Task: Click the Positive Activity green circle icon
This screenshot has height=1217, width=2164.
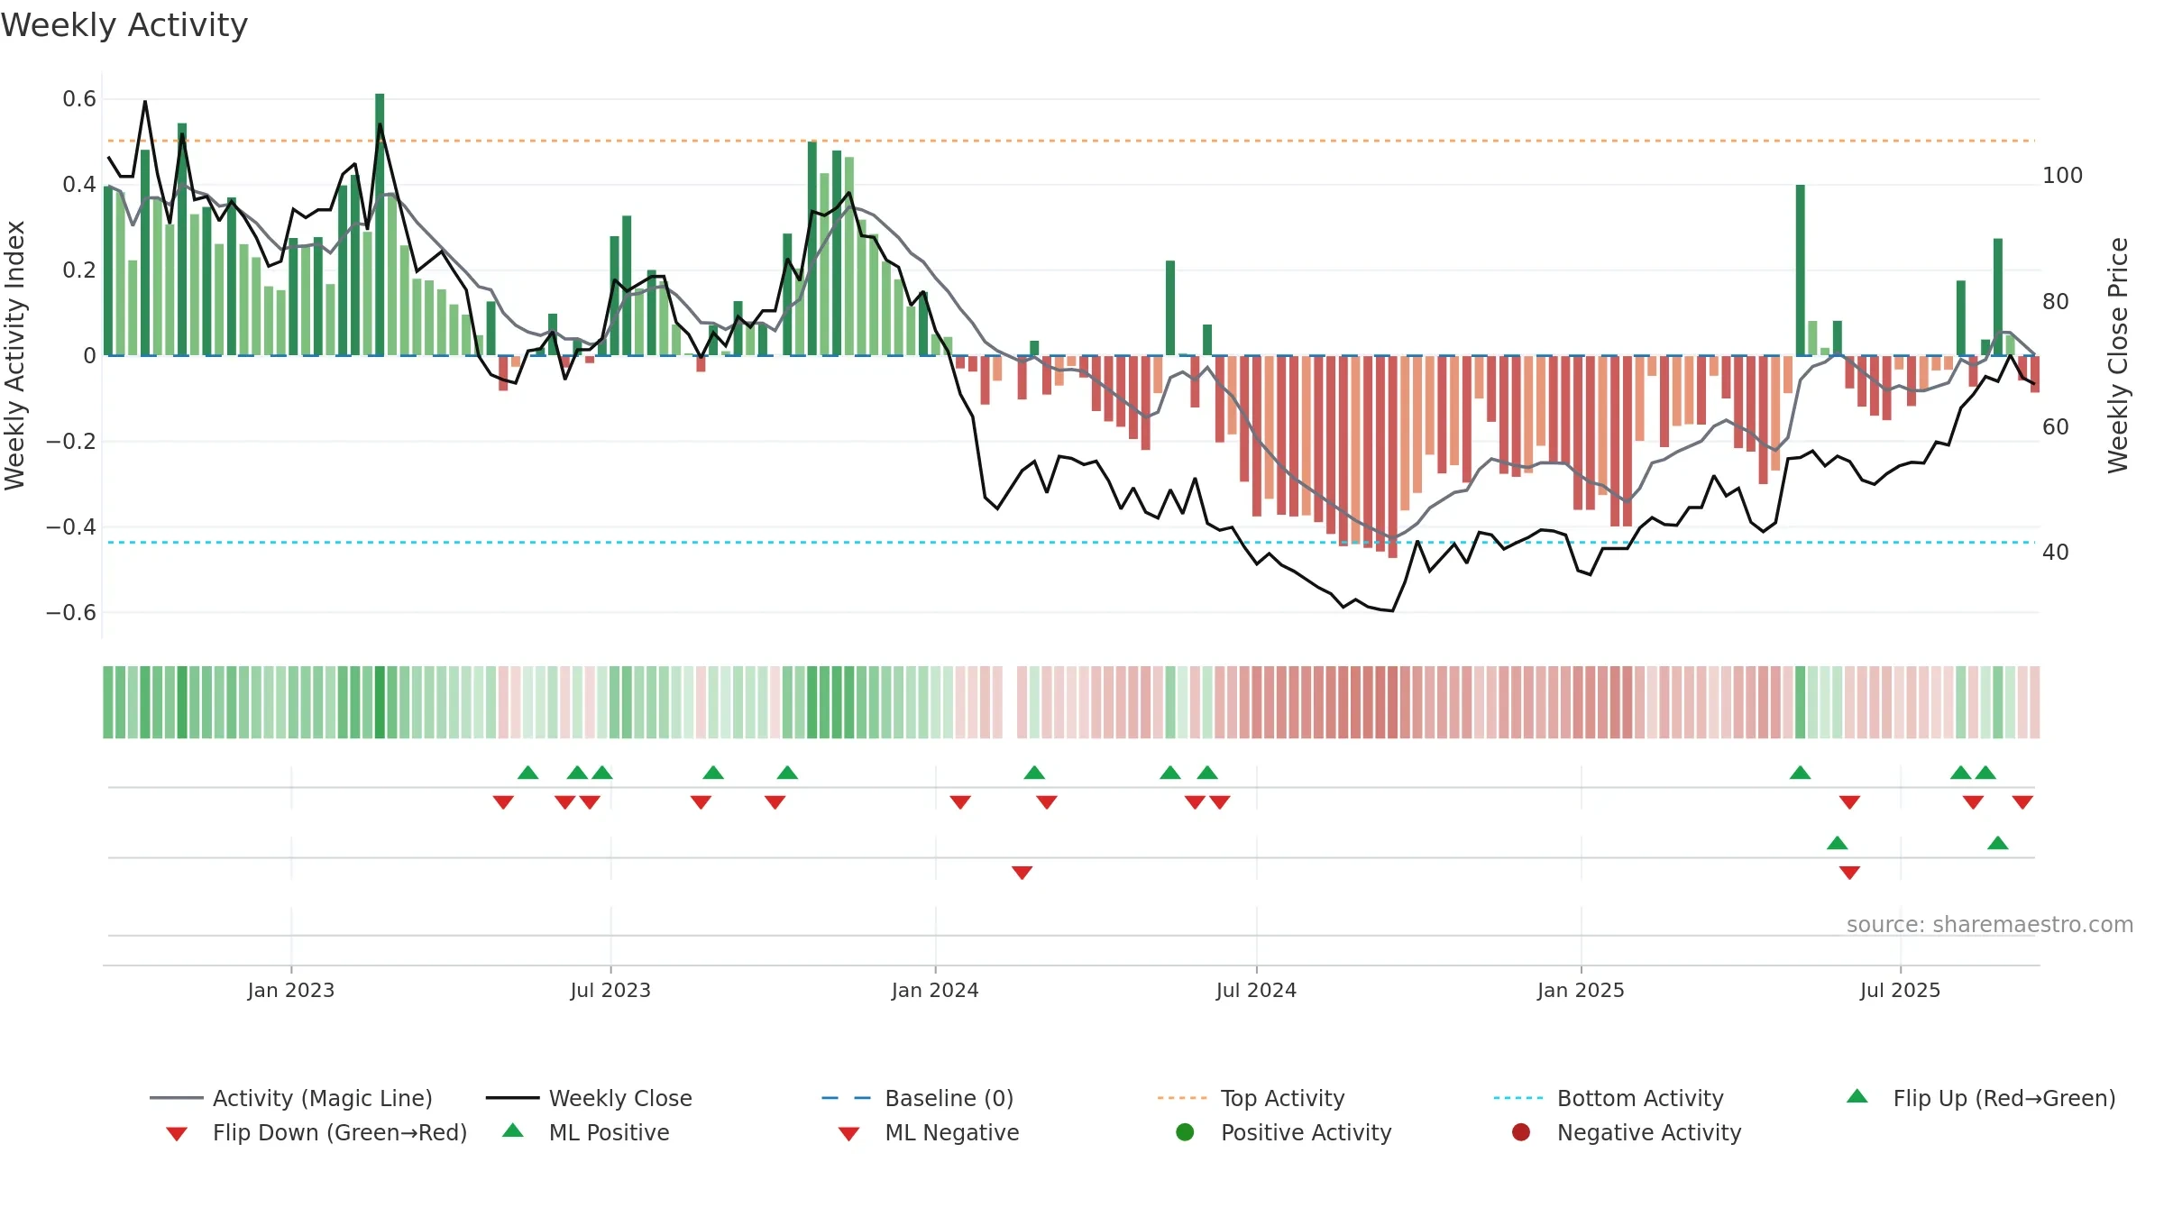Action: pos(1185,1131)
